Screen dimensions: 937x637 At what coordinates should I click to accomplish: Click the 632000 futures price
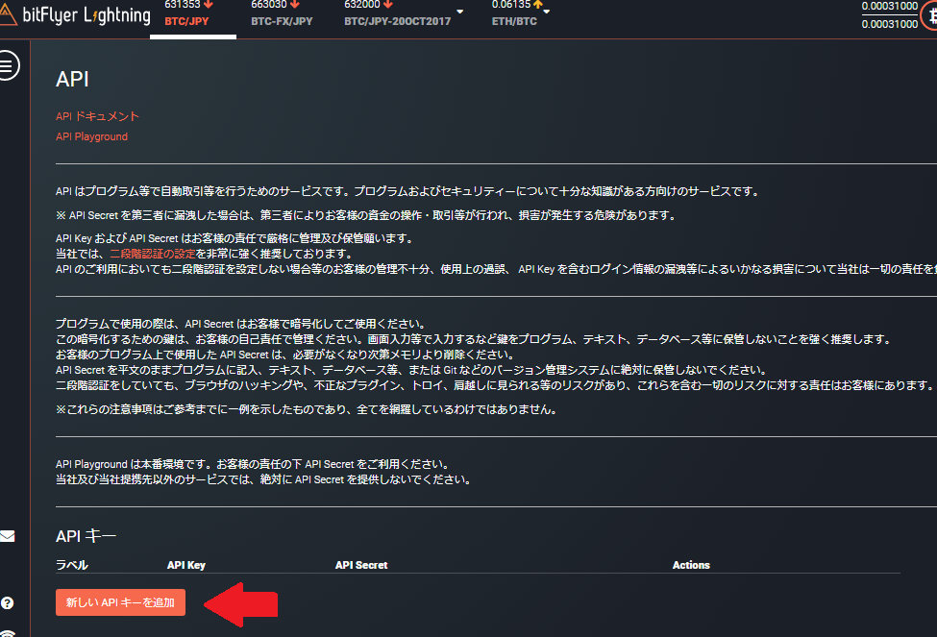362,5
